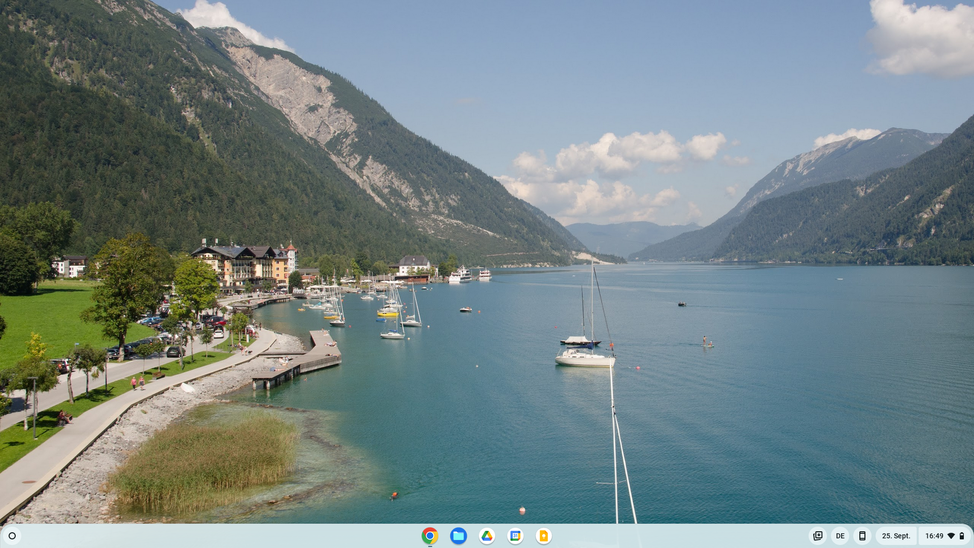Launch Google Chrome from the shelf
This screenshot has width=974, height=548.
[430, 536]
